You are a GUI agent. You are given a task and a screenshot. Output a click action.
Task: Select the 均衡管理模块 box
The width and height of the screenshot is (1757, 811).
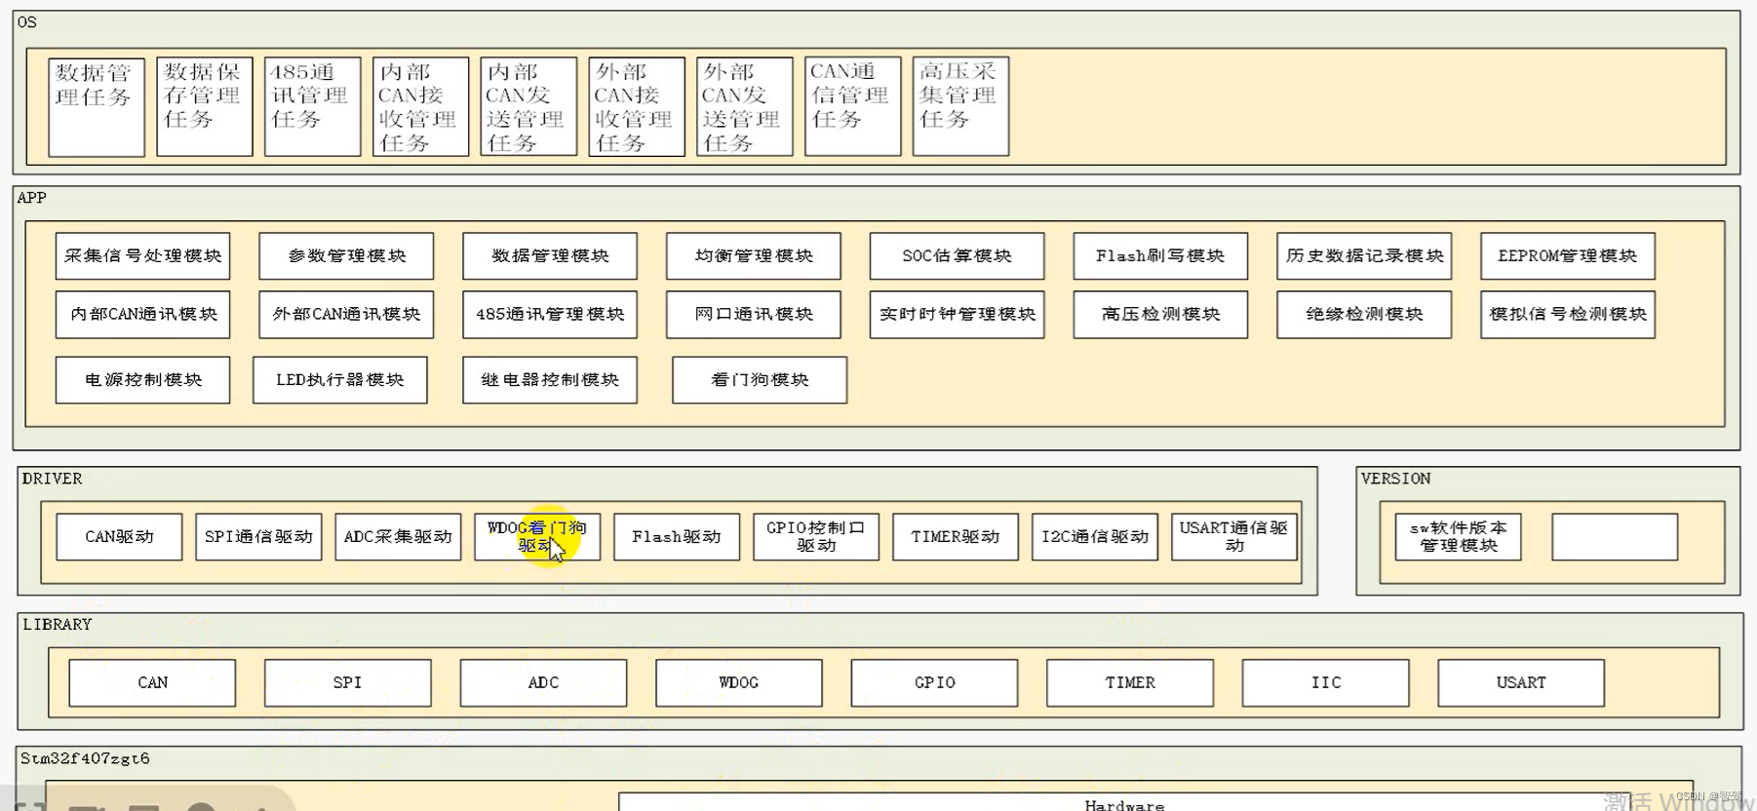coord(754,256)
